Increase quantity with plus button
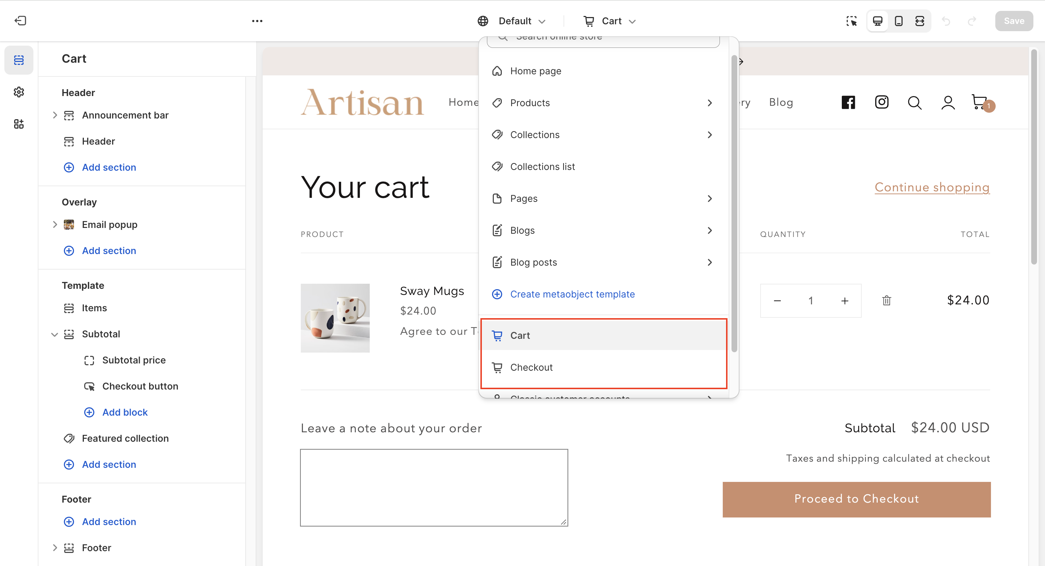Screen dimensions: 1045x566 845,301
